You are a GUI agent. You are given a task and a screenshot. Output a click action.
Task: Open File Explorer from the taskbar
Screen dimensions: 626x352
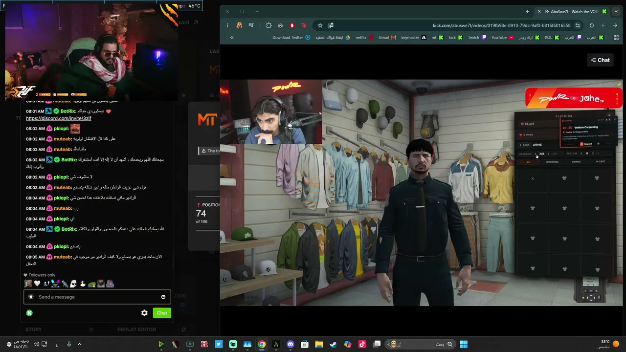[x=319, y=344]
